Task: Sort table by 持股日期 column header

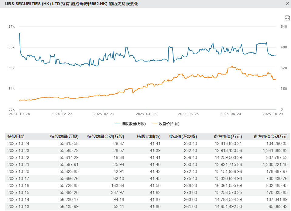Action: 16,136
